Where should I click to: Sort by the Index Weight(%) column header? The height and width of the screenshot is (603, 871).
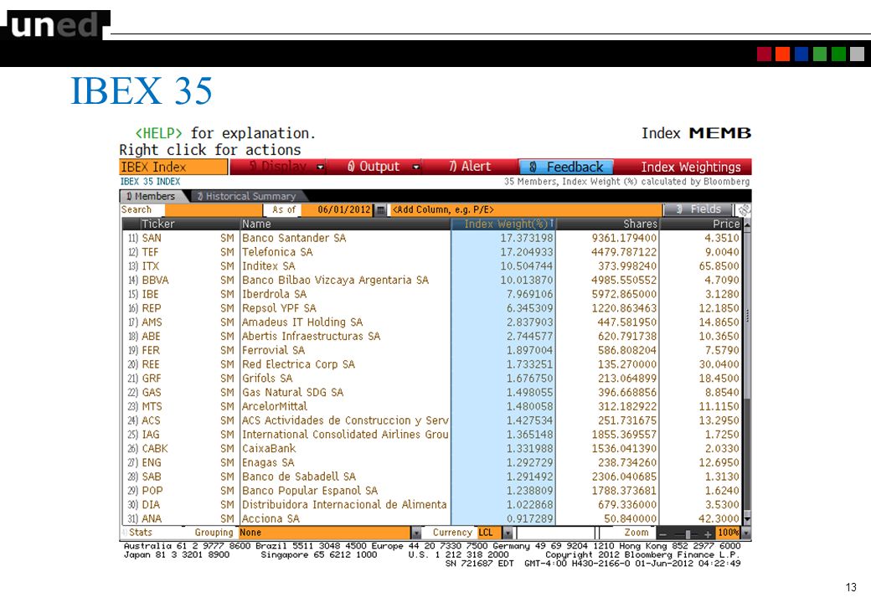coord(503,224)
